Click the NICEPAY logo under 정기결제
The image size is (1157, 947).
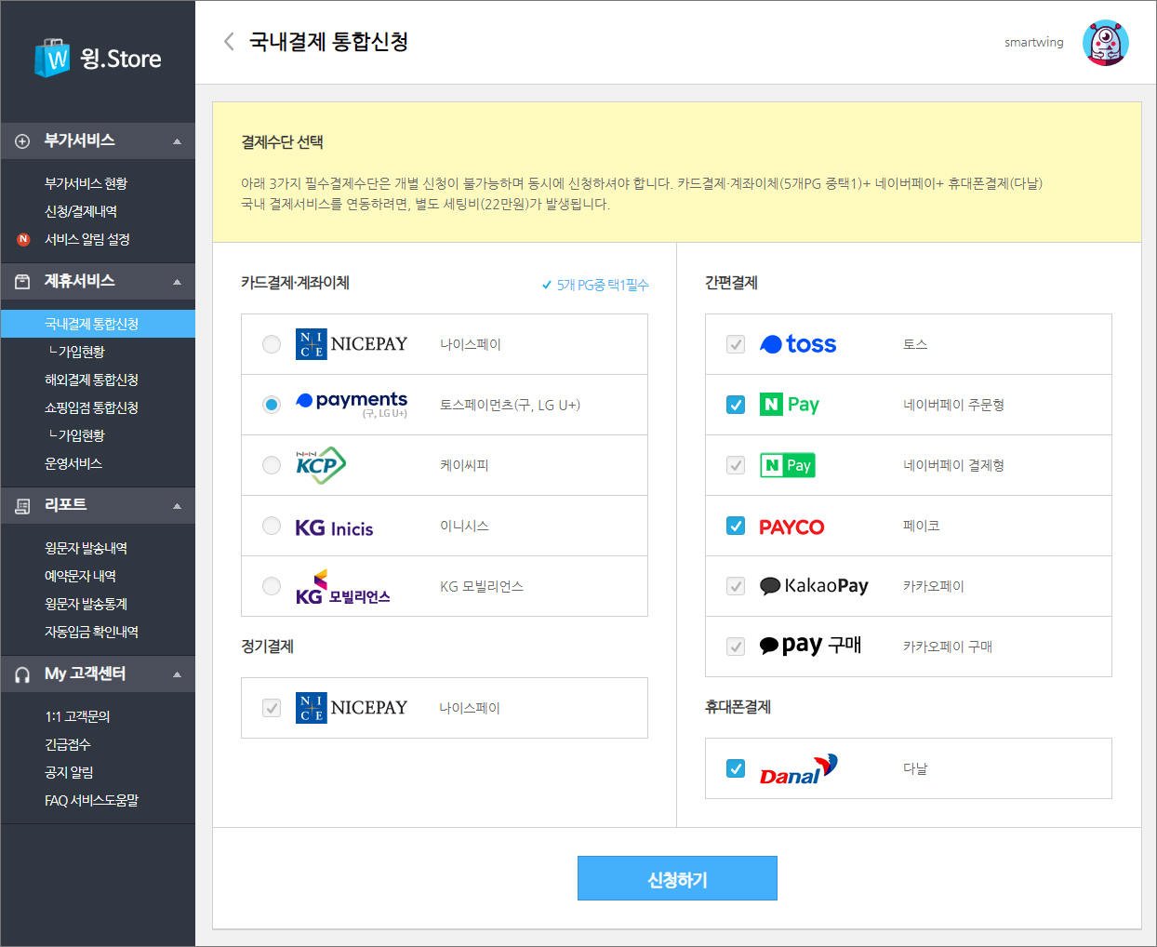pyautogui.click(x=352, y=708)
